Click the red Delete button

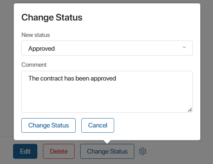point(59,151)
